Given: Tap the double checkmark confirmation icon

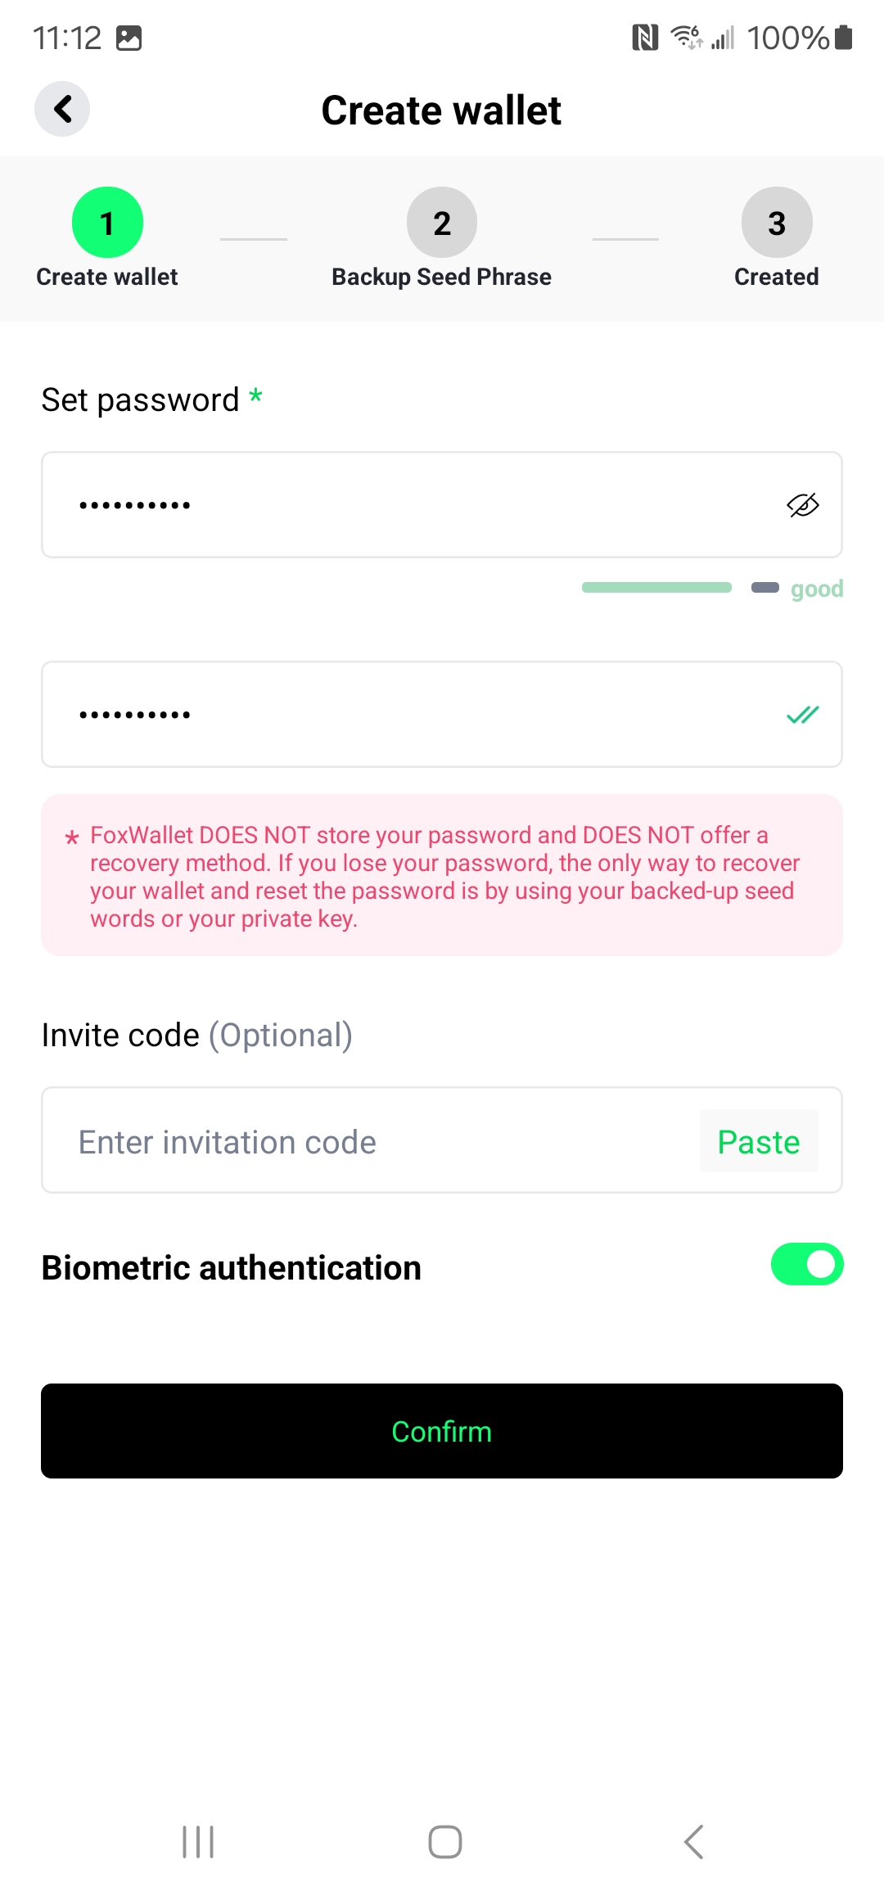Looking at the screenshot, I should pyautogui.click(x=802, y=715).
